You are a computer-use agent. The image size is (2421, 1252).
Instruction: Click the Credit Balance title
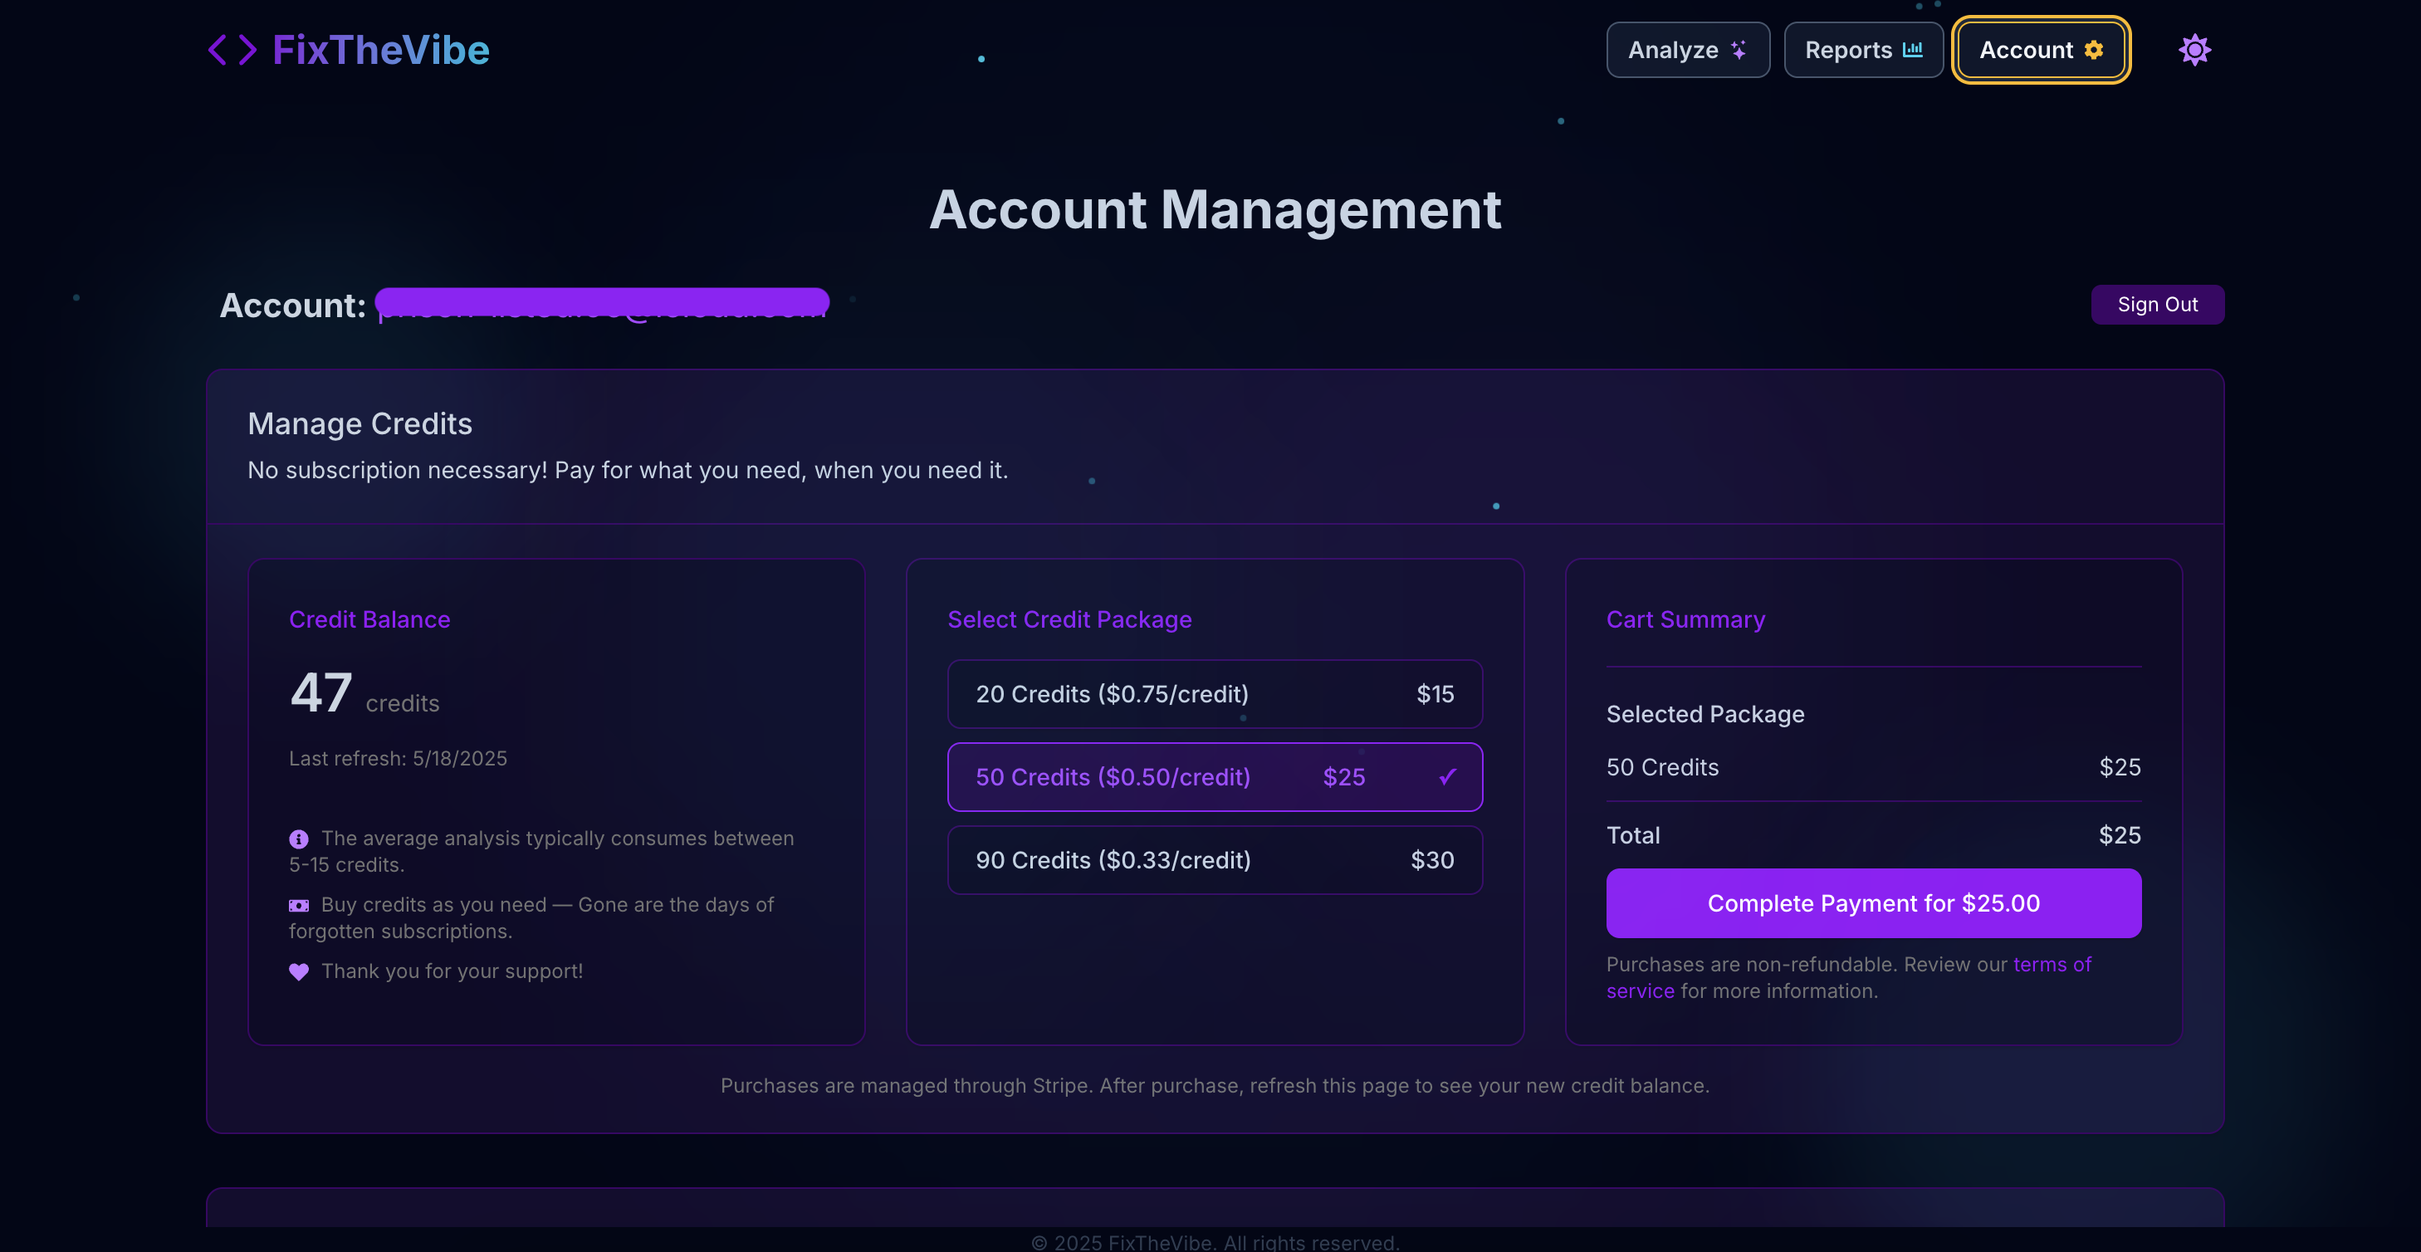pyautogui.click(x=369, y=619)
